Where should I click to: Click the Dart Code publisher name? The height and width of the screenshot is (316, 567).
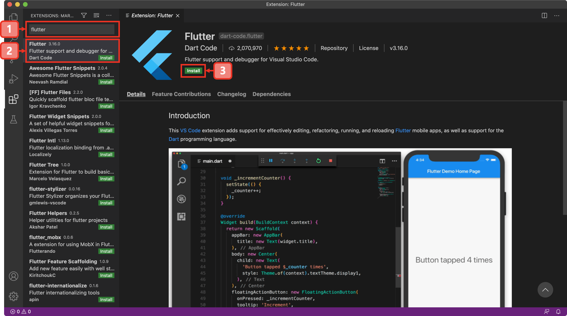201,48
